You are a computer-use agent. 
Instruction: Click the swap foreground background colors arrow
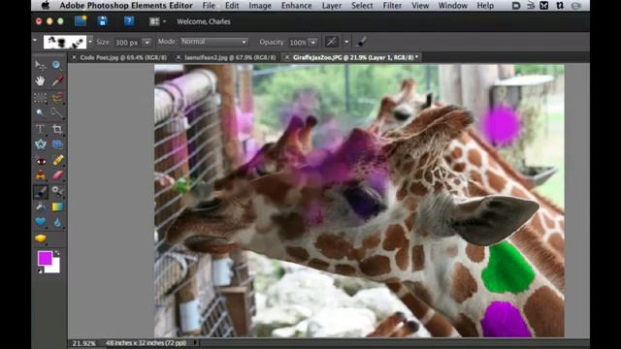(x=57, y=253)
